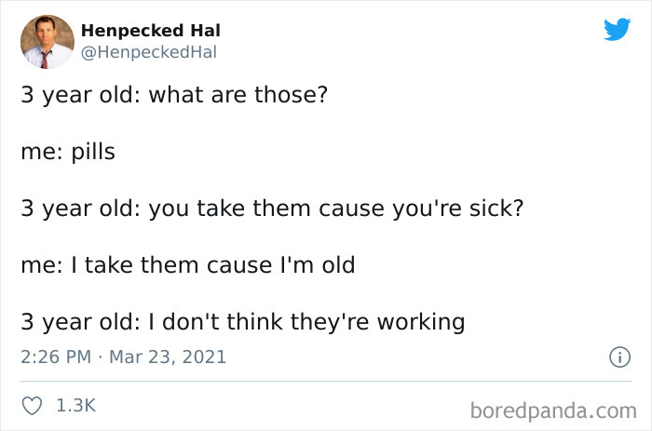Image resolution: width=652 pixels, height=431 pixels.
Task: Click the display name "Henpecked Hal"
Action: (x=151, y=31)
